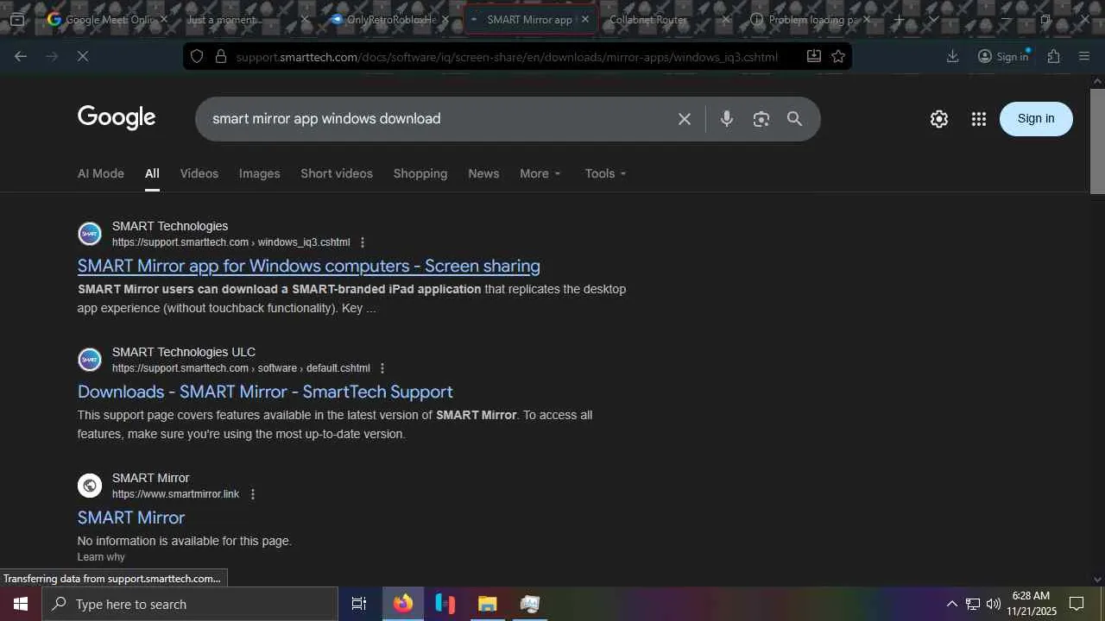Edit the Google search query field

[439, 119]
